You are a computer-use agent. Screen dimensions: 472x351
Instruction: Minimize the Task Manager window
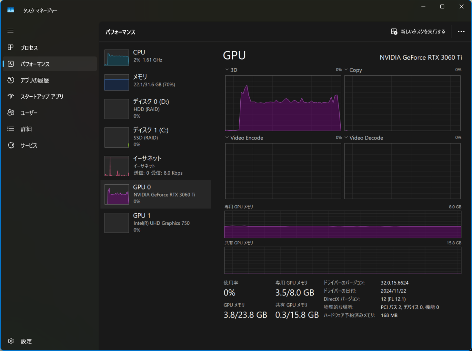pos(423,6)
